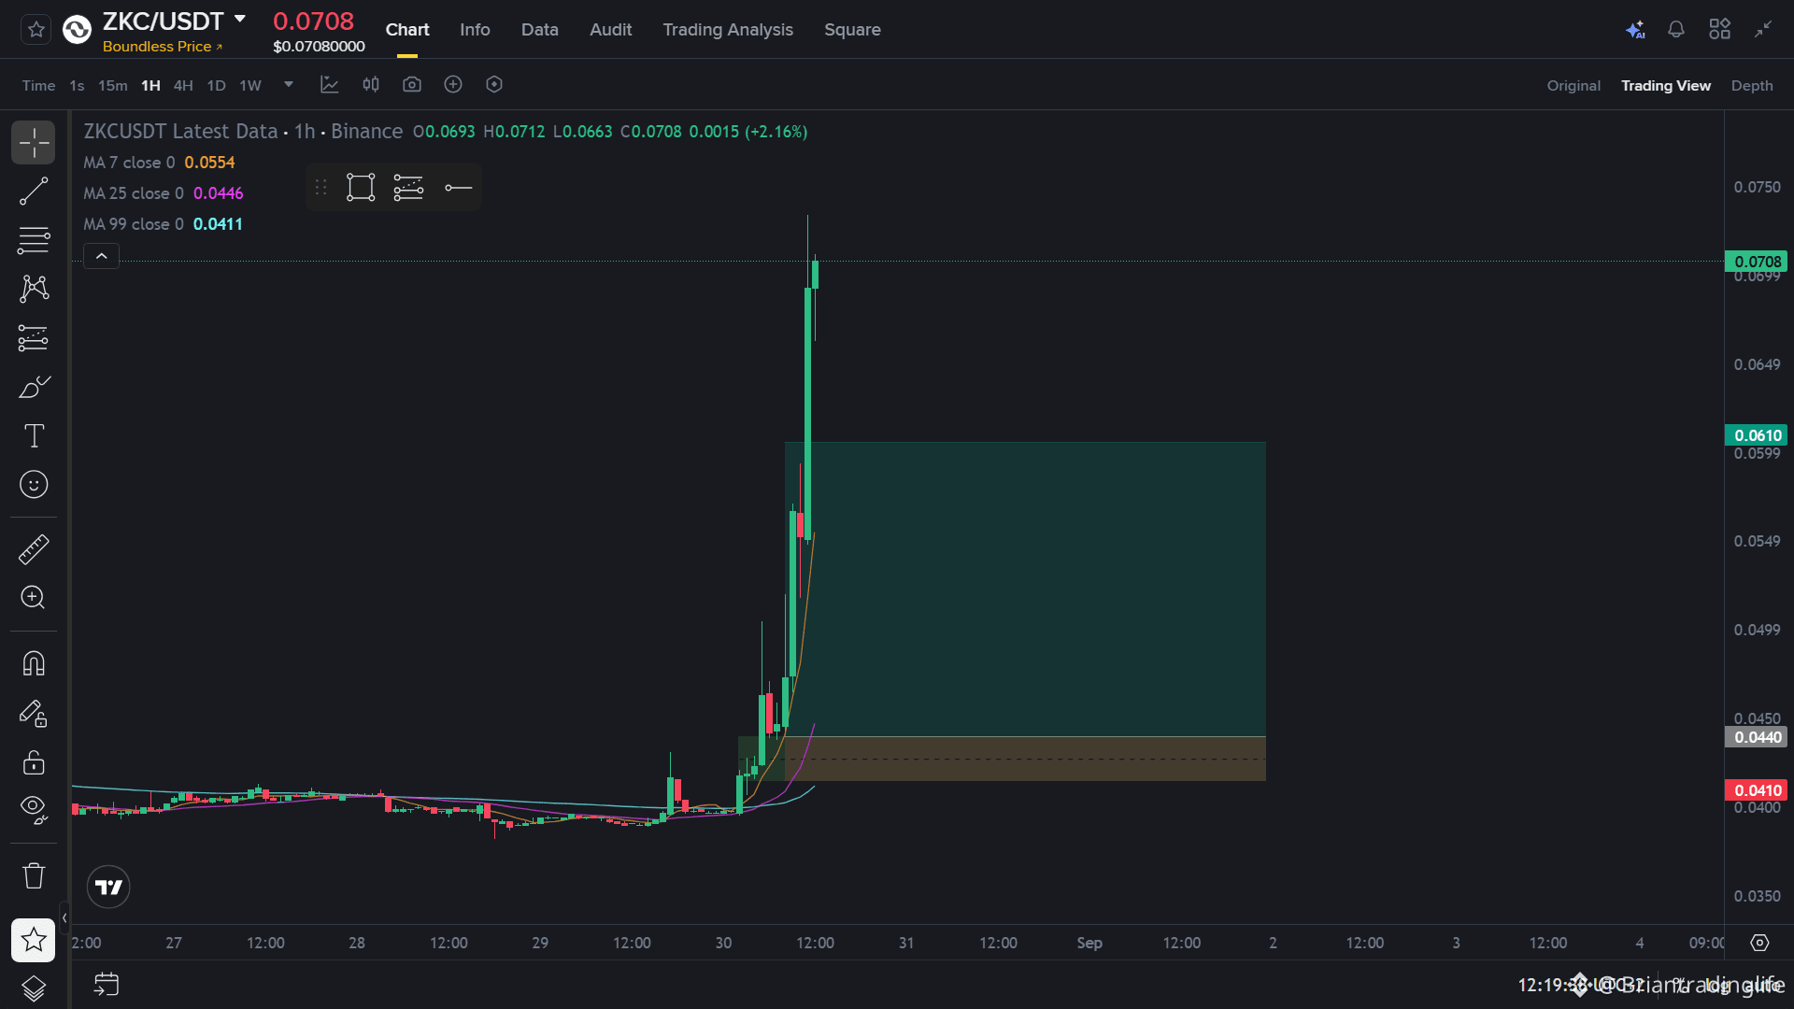Collapse chart with the shrink arrows icon
Screen dimensions: 1794x1009
[1763, 30]
